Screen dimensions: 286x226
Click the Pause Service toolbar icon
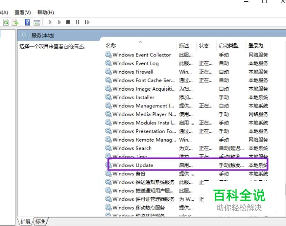pos(78,22)
